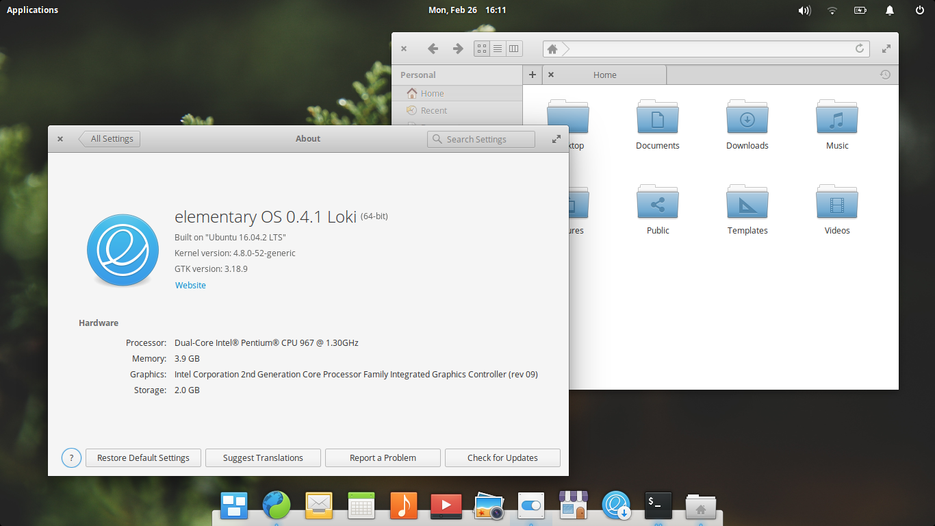Switch Files to column view

point(514,49)
